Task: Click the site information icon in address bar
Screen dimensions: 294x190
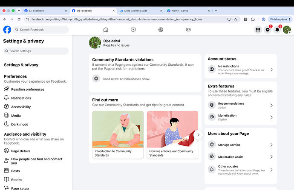Action: (x=28, y=19)
